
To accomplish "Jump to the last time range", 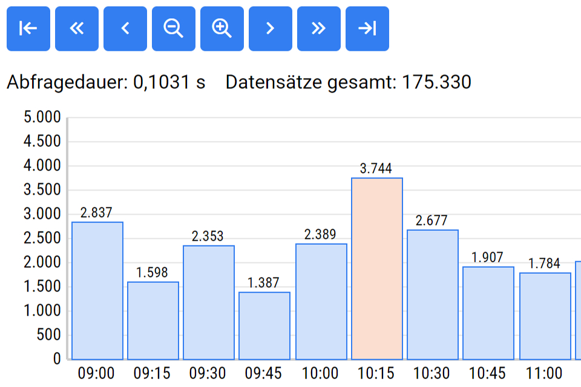I will coord(367,28).
